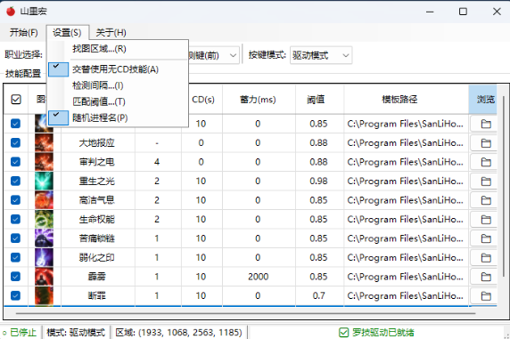
Task: Click the 模板路径 column header
Action: click(407, 100)
